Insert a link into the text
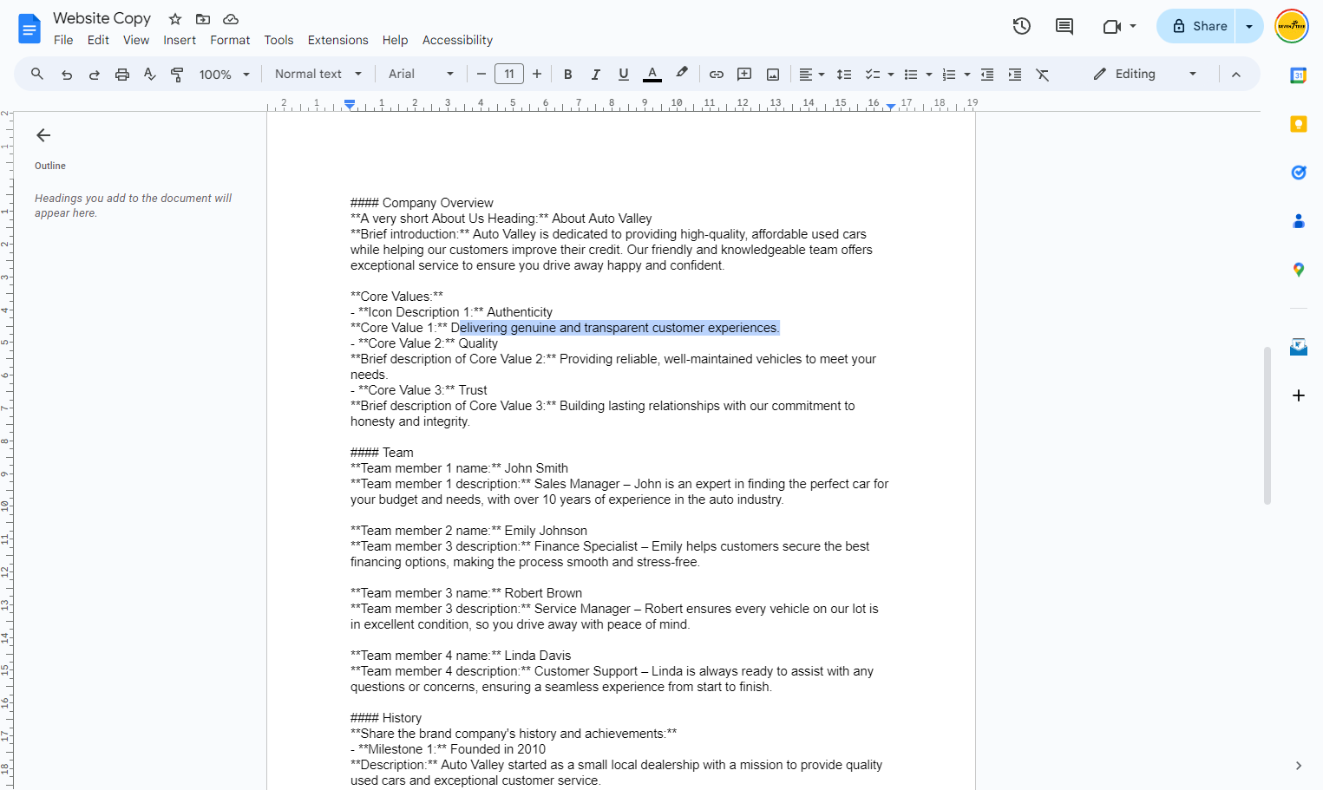1323x790 pixels. 717,75
